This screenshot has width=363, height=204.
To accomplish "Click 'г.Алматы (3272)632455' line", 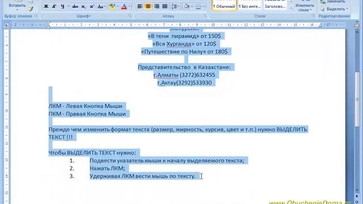I will point(184,75).
